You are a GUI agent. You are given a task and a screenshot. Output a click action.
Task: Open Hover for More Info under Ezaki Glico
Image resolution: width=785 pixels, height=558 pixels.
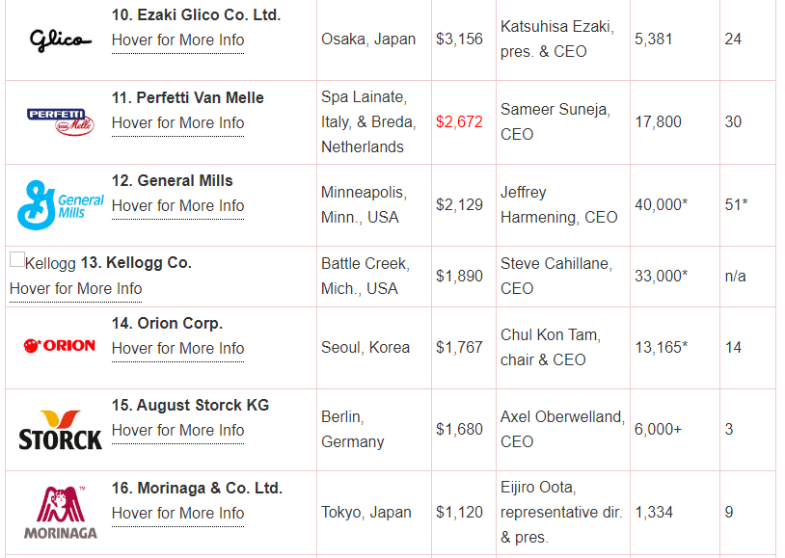(x=177, y=40)
